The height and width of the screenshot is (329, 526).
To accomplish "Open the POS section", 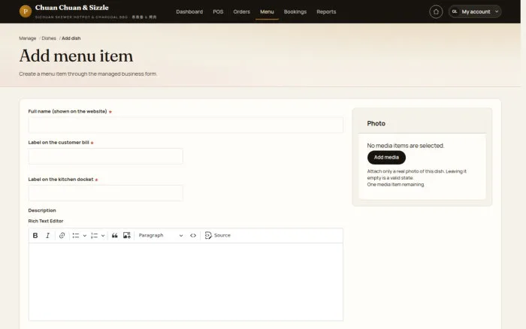I will (x=218, y=12).
